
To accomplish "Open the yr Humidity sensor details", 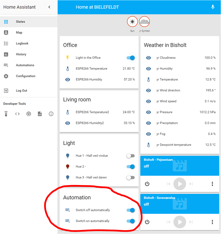I will tap(180, 69).
